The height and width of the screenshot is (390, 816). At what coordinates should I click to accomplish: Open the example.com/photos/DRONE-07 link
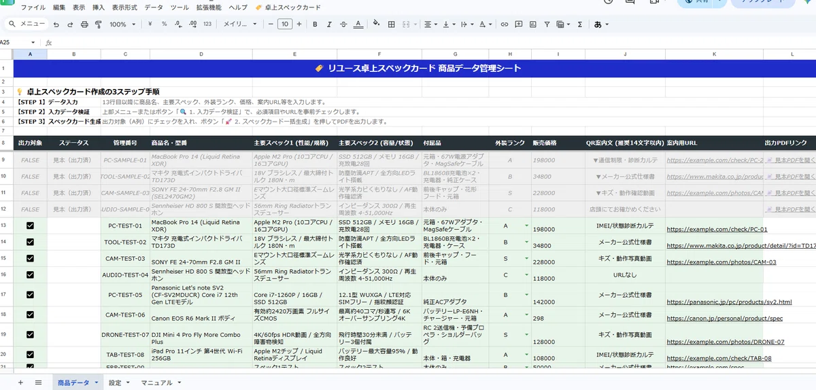726,342
